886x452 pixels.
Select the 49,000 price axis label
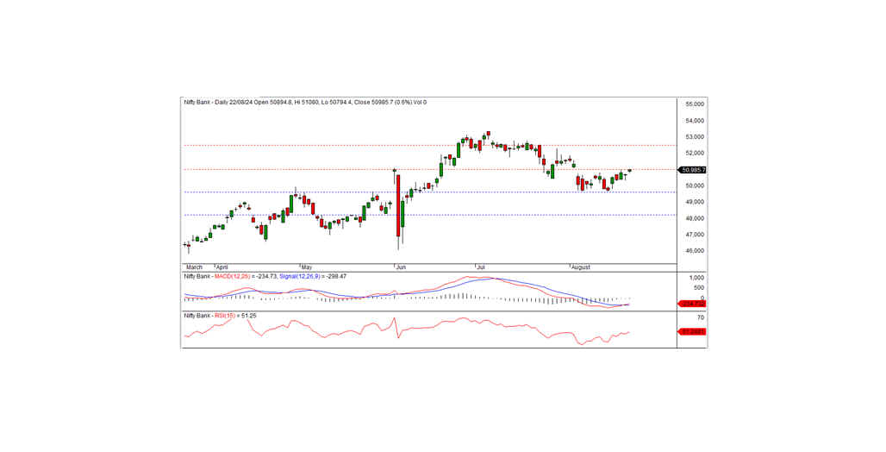(695, 202)
